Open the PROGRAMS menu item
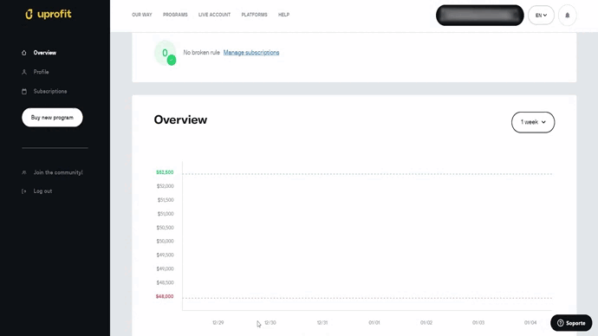The height and width of the screenshot is (336, 598). (x=175, y=15)
